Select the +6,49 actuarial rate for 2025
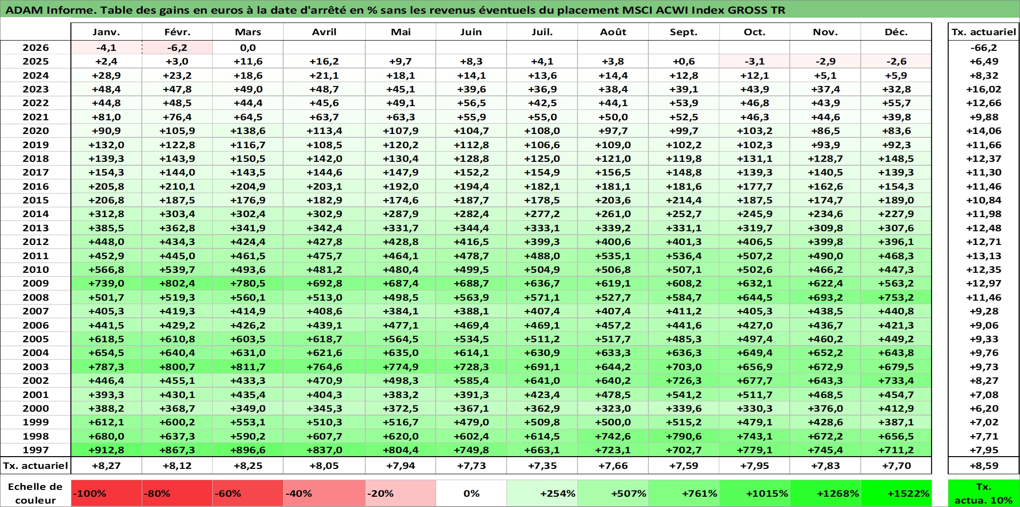1020x507 pixels. (x=984, y=61)
